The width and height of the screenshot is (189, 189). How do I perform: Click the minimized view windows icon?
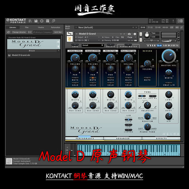click(53, 21)
